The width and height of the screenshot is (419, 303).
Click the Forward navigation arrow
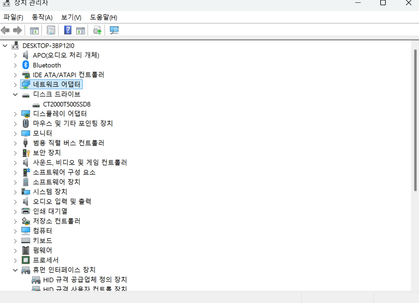tap(17, 30)
